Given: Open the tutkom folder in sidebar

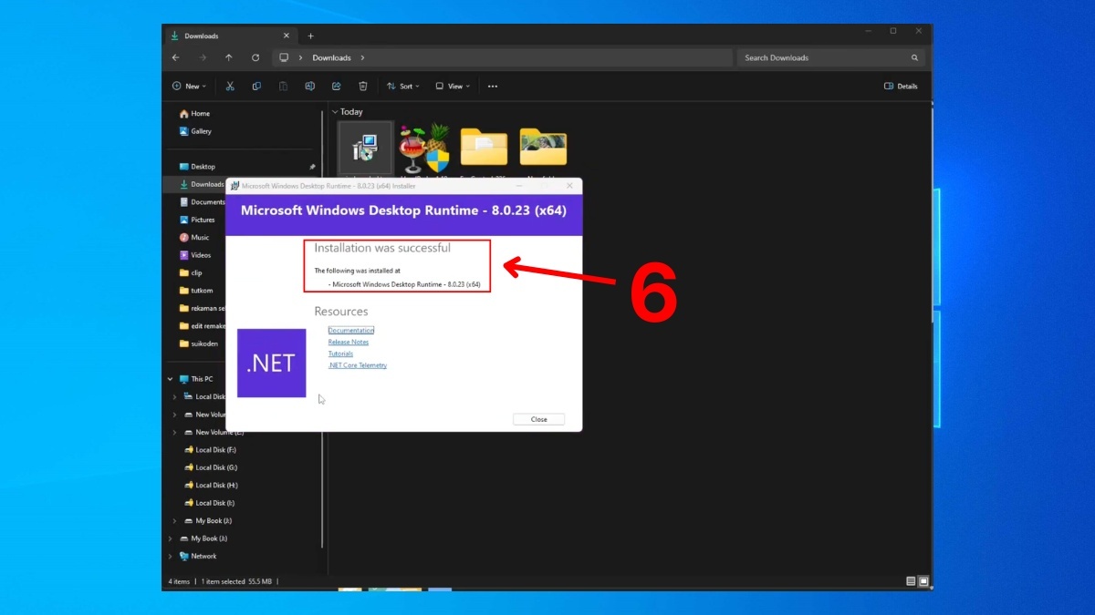Looking at the screenshot, I should (x=197, y=291).
